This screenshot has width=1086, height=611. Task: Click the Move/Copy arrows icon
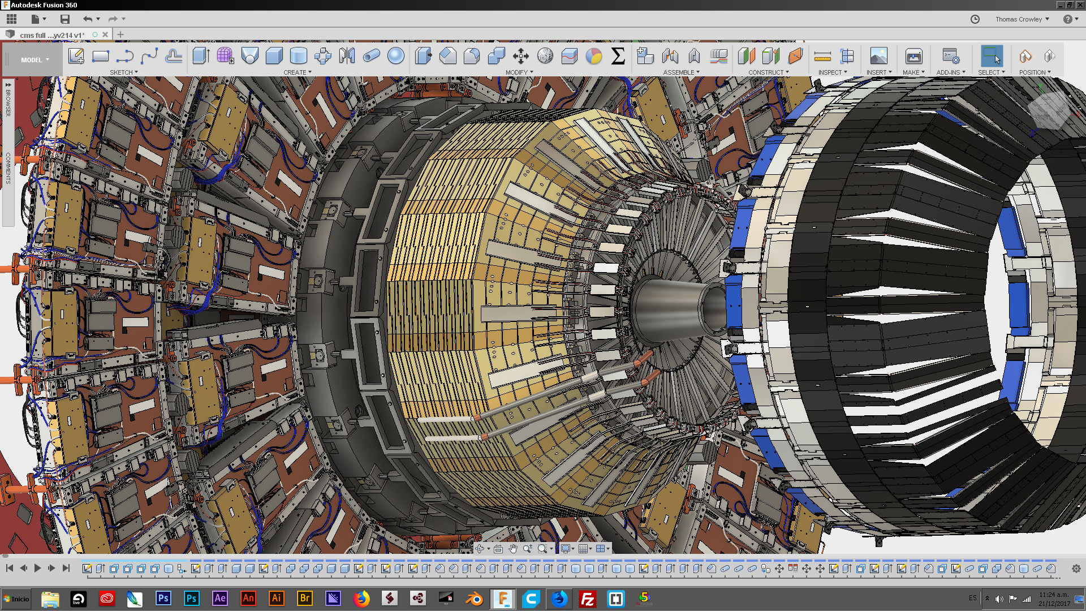click(520, 56)
